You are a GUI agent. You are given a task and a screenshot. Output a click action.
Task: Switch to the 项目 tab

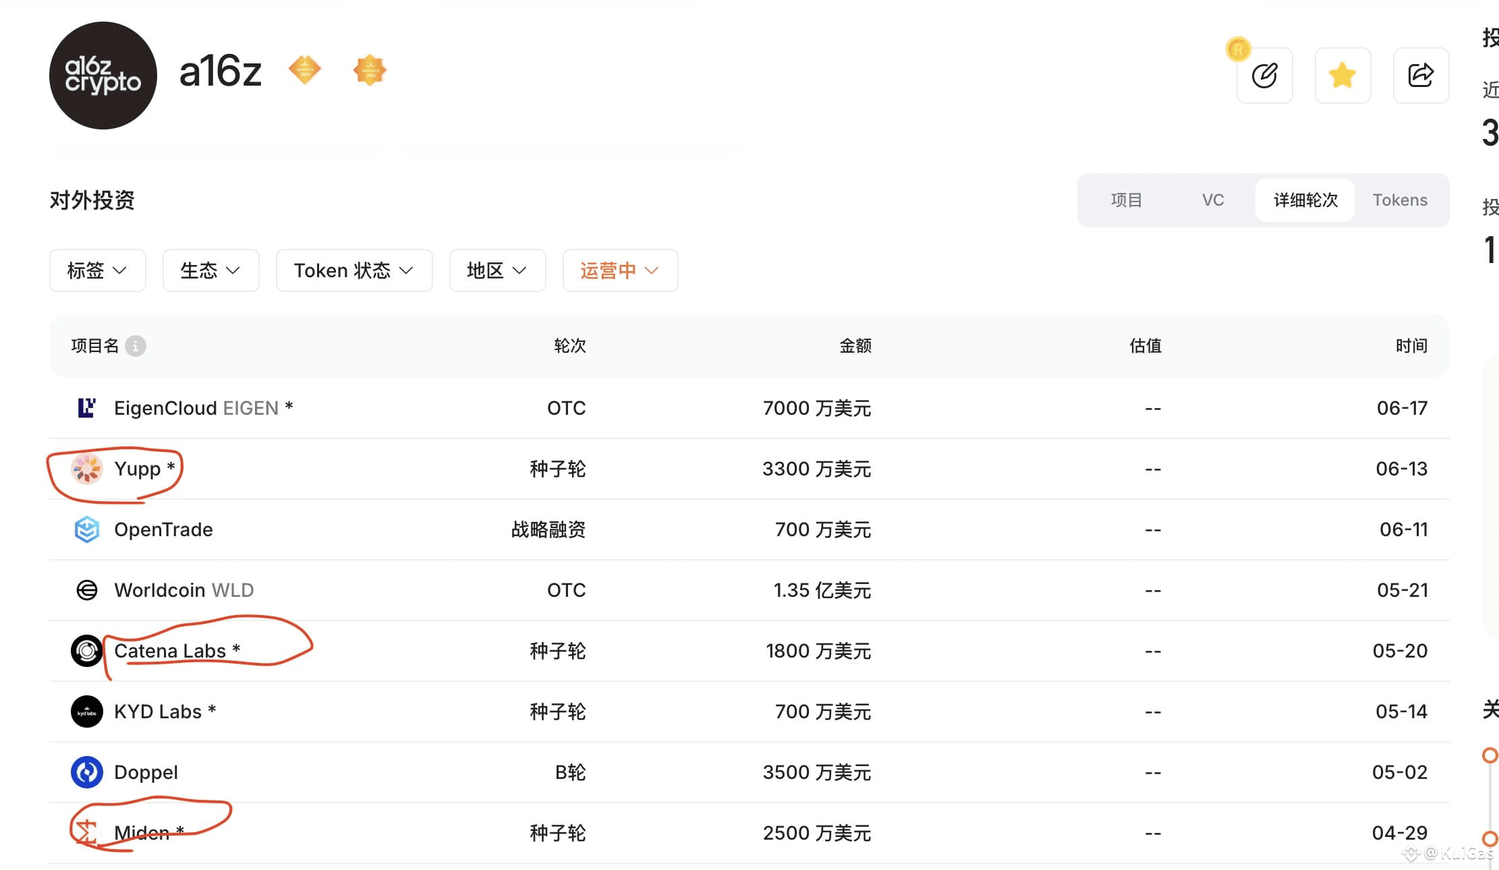tap(1127, 200)
